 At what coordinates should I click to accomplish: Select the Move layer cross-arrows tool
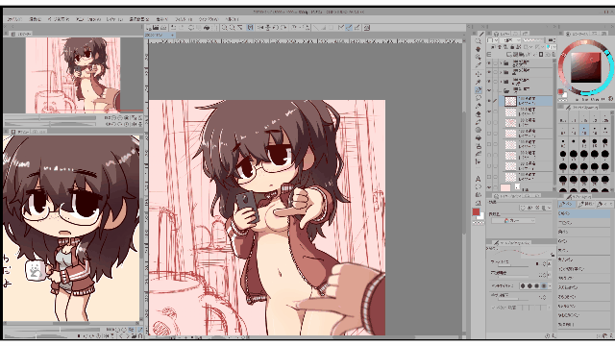click(x=479, y=74)
